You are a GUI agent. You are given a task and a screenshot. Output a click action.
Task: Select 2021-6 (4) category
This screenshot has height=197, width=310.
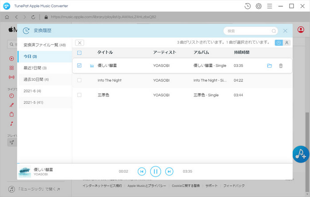[x=45, y=91]
